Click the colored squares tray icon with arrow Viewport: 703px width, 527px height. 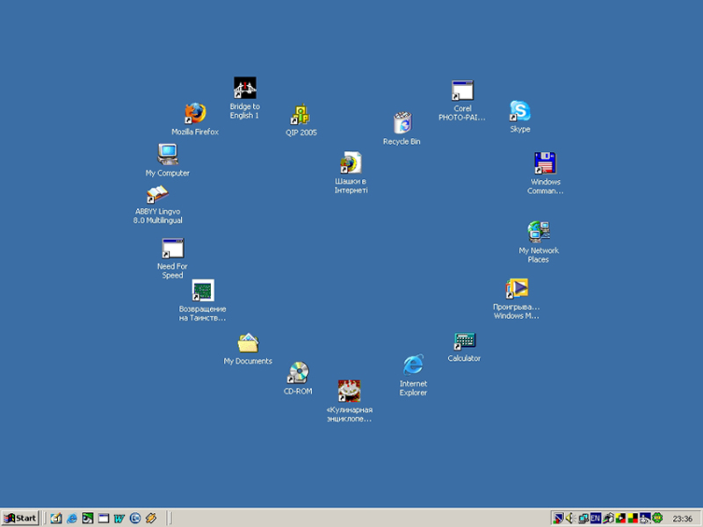tap(620, 518)
